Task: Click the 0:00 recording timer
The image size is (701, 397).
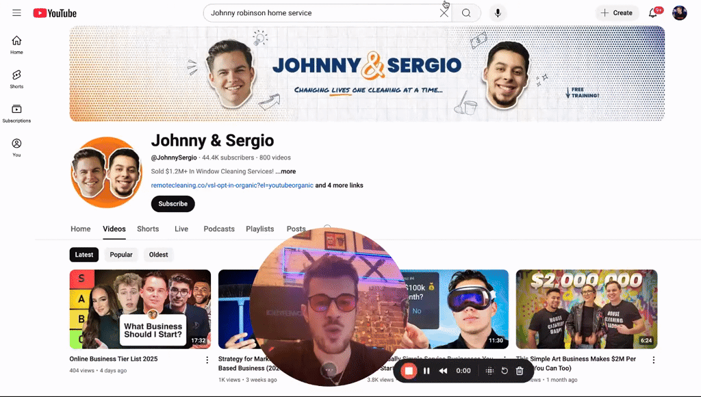Action: [x=463, y=370]
